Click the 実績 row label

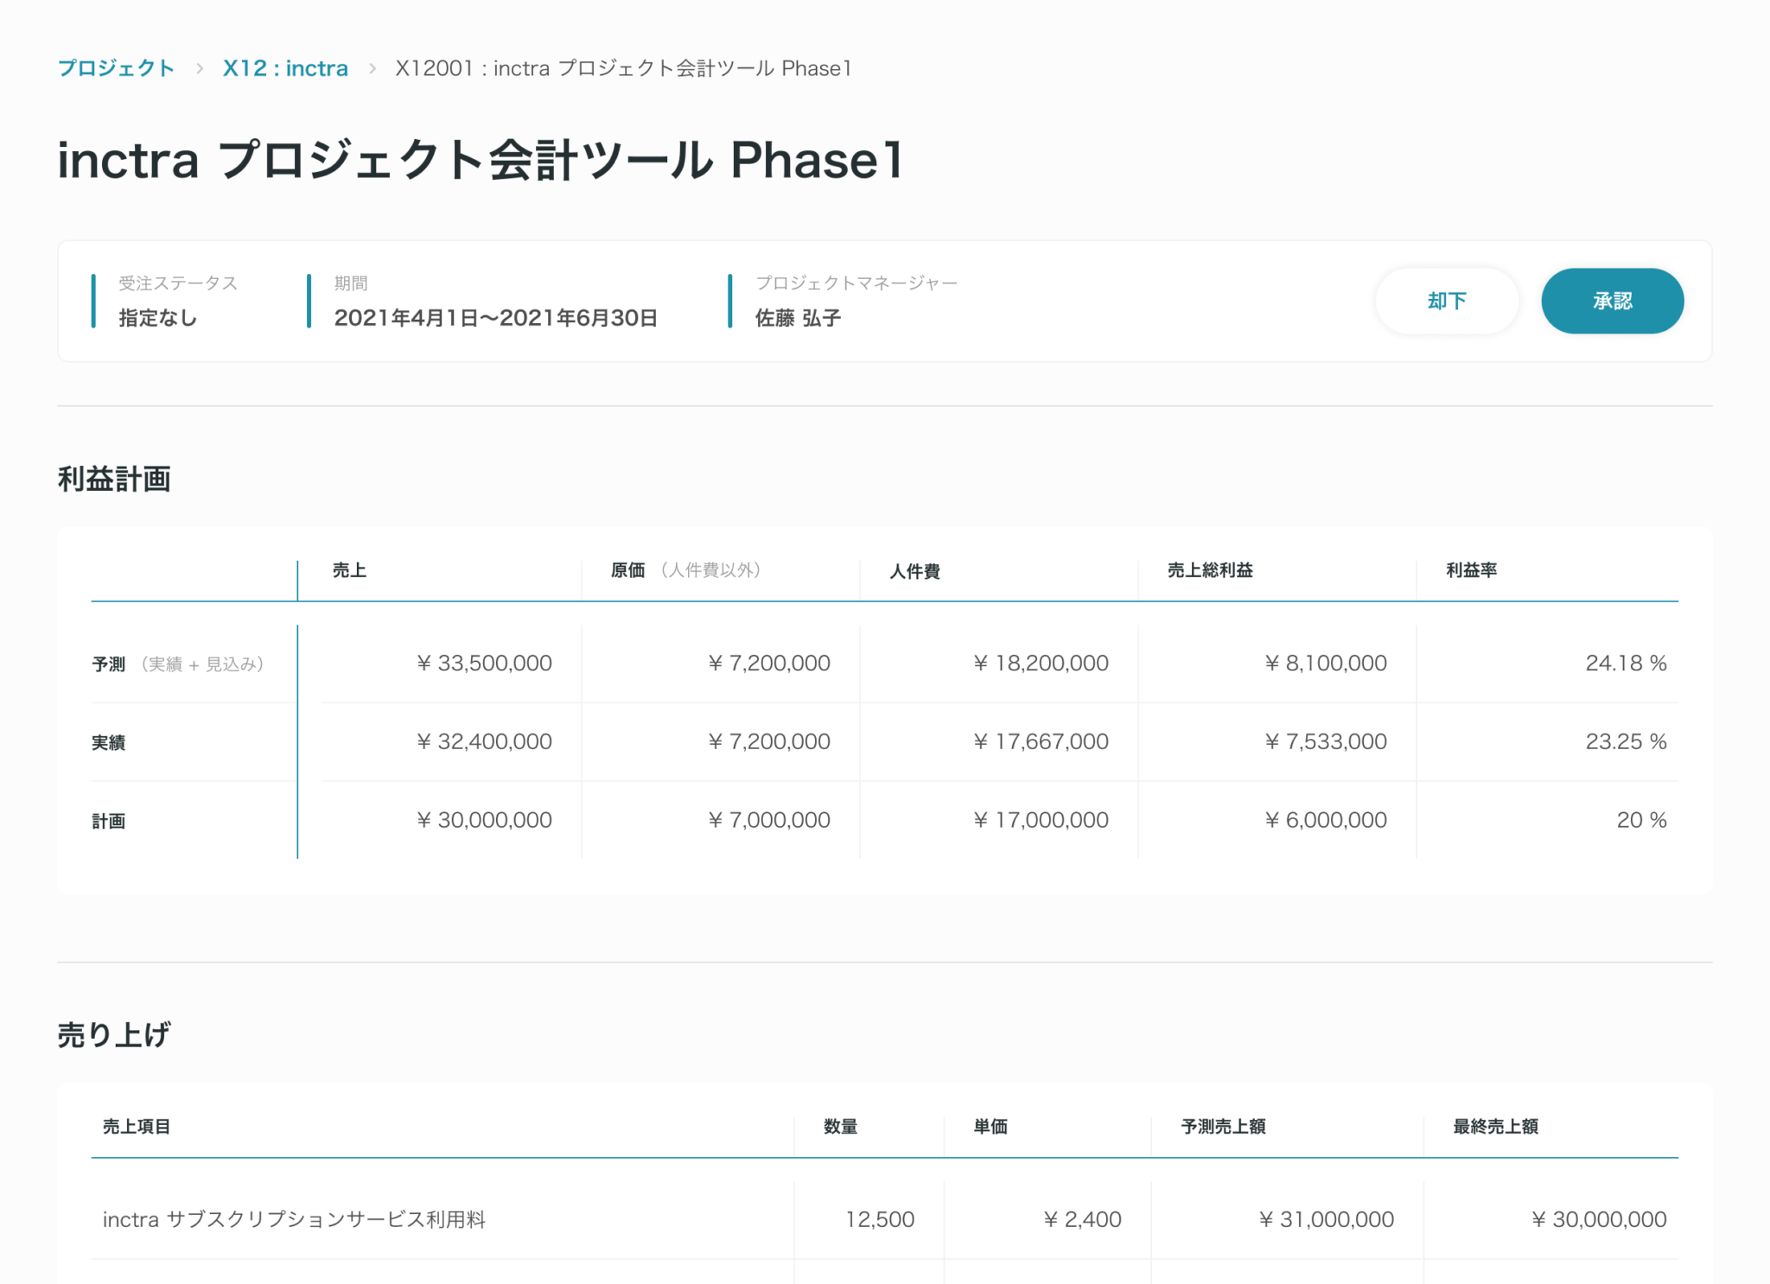(109, 742)
